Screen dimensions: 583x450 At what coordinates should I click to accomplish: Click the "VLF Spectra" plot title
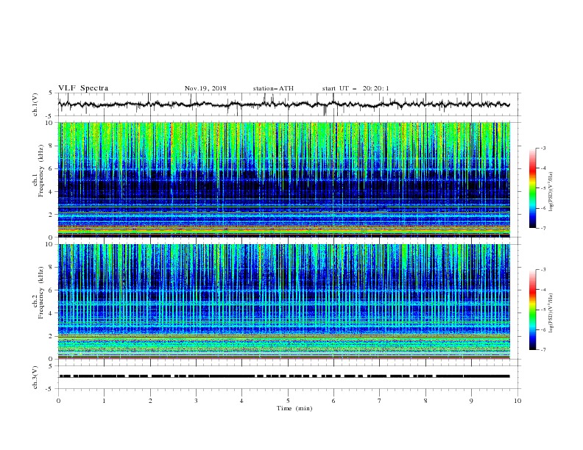pos(83,88)
